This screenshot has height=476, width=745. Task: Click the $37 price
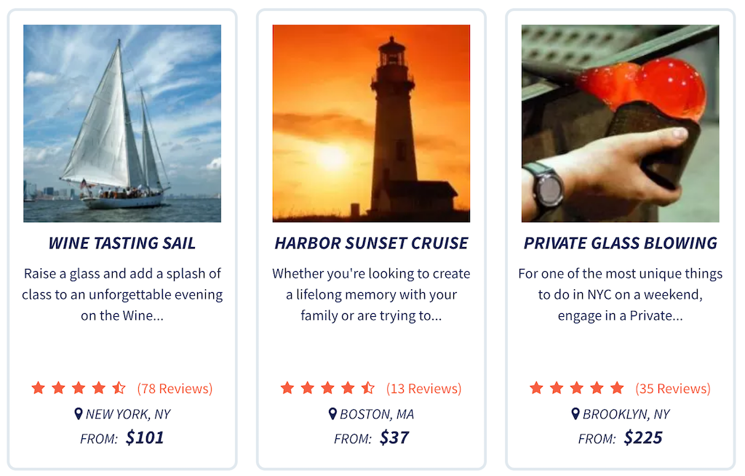pos(394,437)
